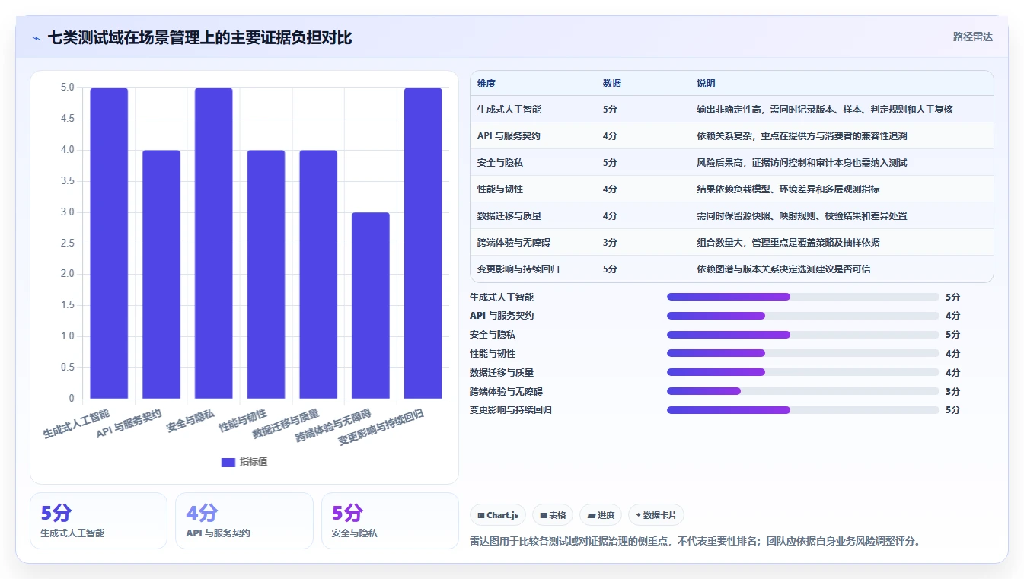Click the page title 七类测试域在场景管理上的主要证据负担对比
The height and width of the screenshot is (579, 1024).
199,37
